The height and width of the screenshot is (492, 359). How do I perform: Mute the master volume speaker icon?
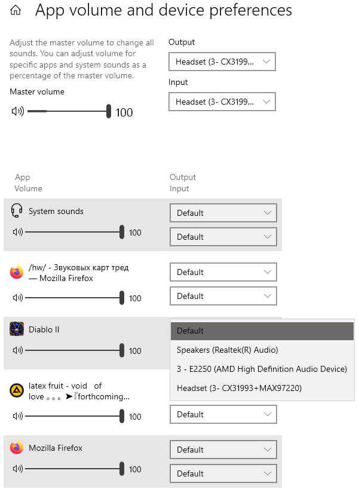(17, 112)
